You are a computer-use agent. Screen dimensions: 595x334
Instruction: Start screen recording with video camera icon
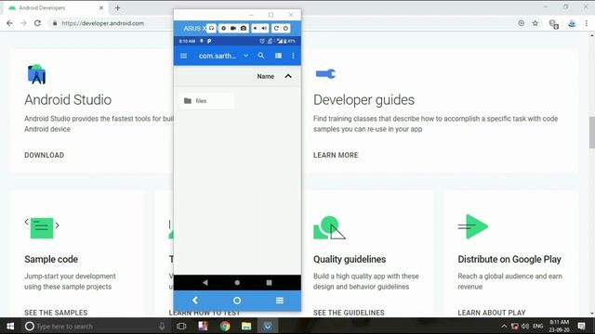[233, 28]
